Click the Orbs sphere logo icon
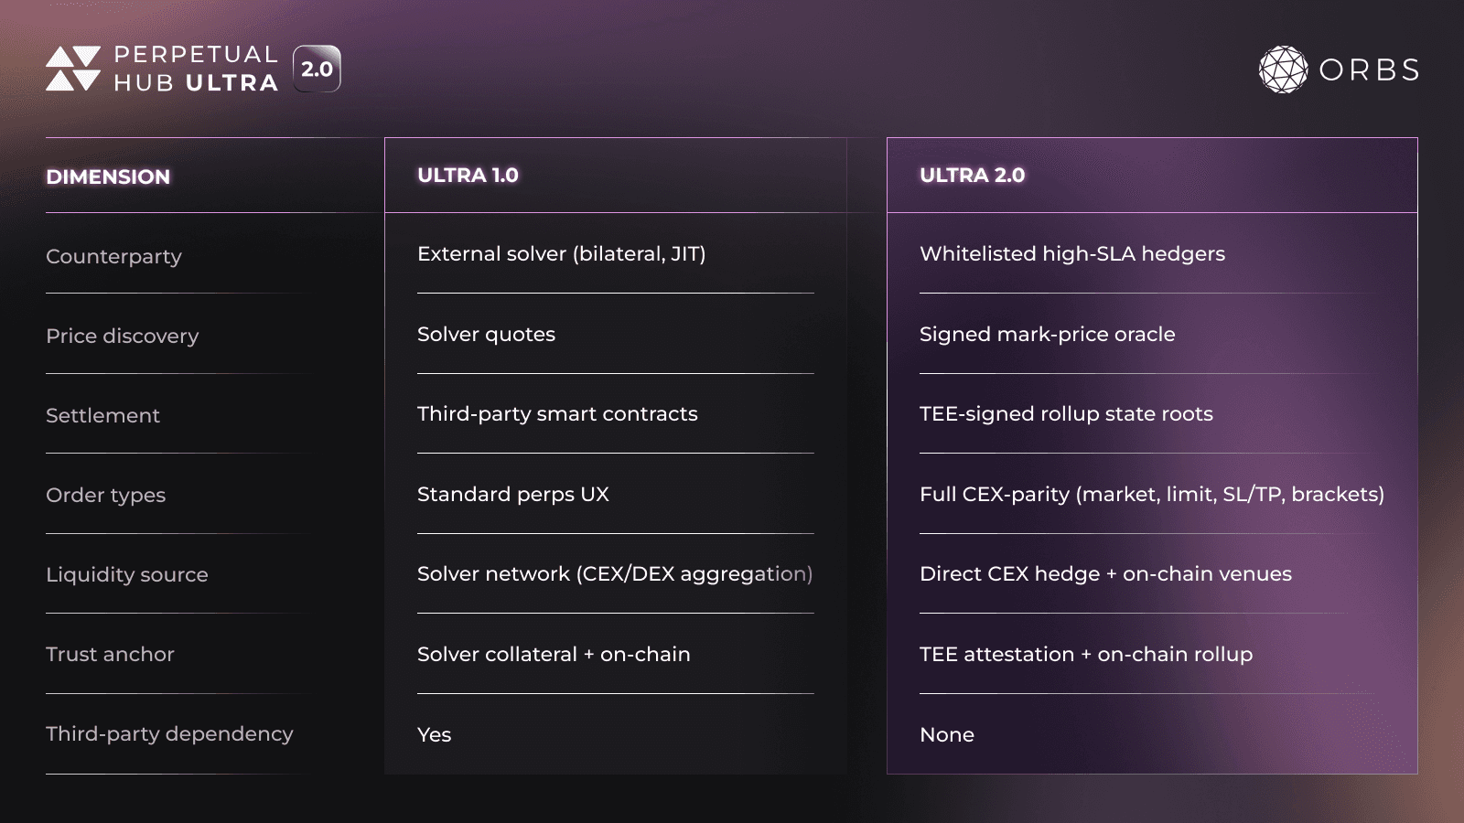1464x823 pixels. (x=1283, y=69)
